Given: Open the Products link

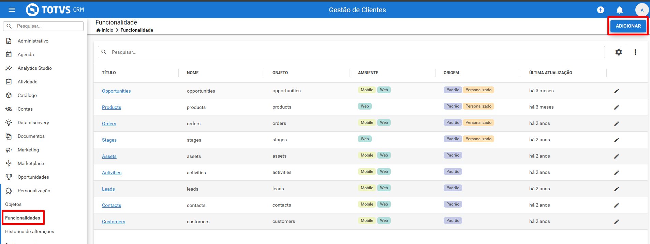Looking at the screenshot, I should [112, 107].
